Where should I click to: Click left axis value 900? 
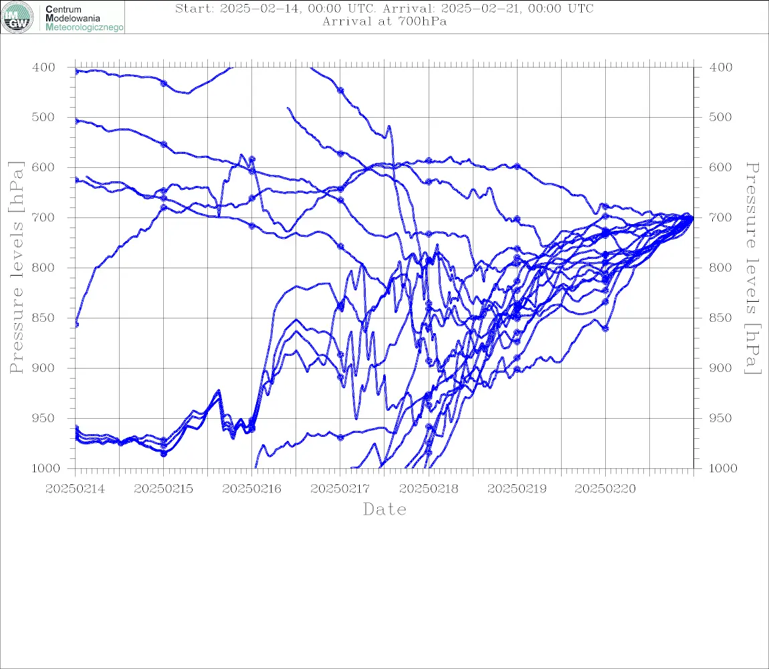(x=43, y=368)
